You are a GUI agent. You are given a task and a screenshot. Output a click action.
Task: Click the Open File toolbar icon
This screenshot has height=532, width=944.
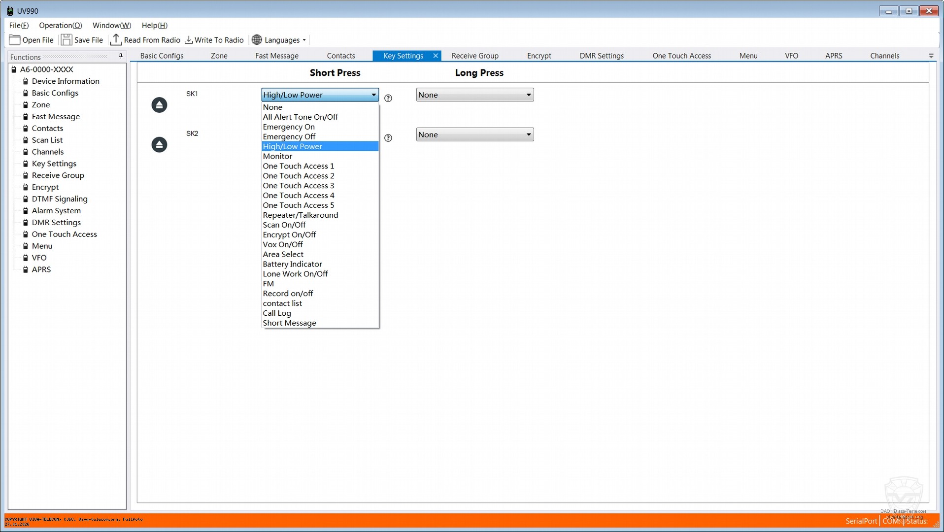click(15, 40)
